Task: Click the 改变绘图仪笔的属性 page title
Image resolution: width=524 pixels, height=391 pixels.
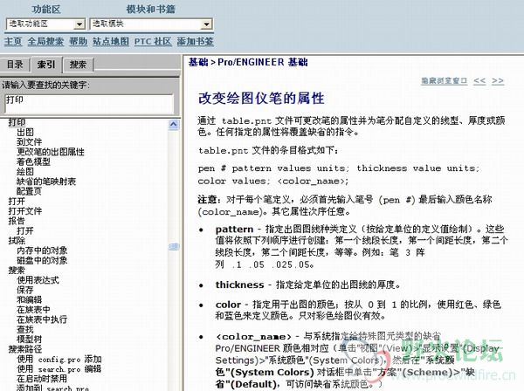Action: point(261,99)
